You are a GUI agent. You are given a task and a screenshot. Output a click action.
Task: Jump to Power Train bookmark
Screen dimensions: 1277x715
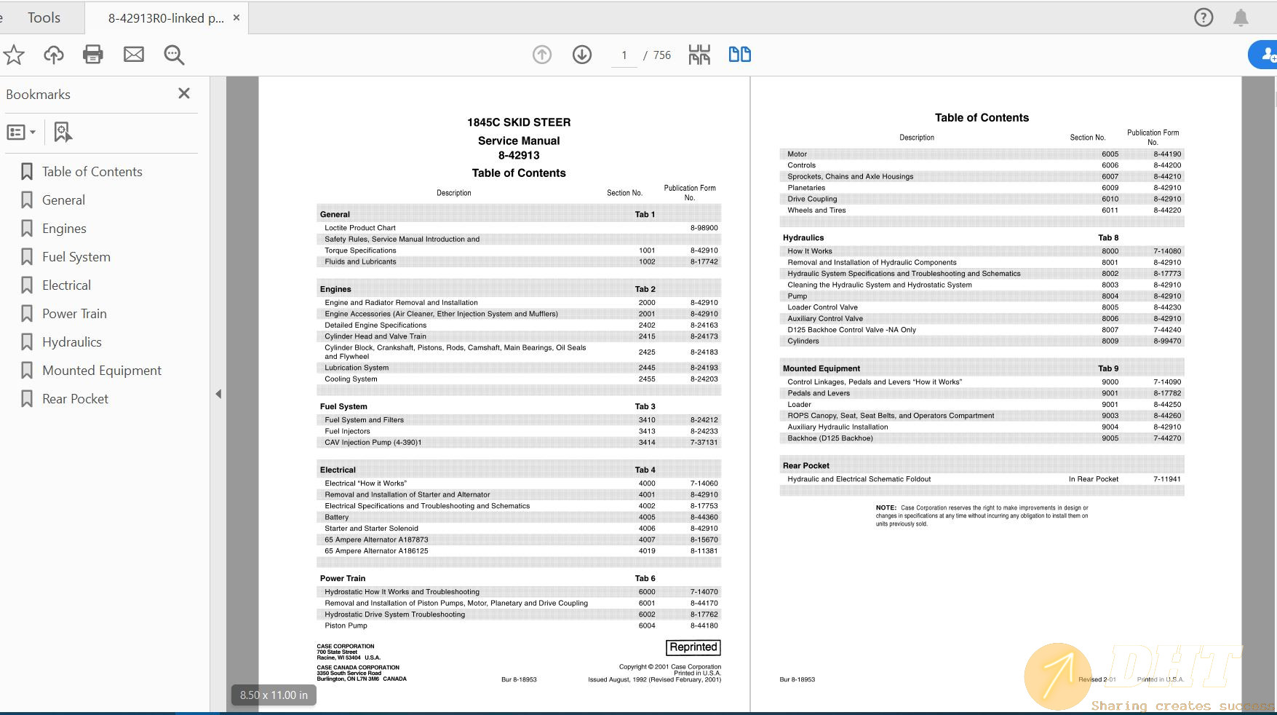(74, 314)
